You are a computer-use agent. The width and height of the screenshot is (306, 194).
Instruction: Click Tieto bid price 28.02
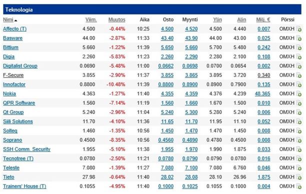(x=167, y=177)
